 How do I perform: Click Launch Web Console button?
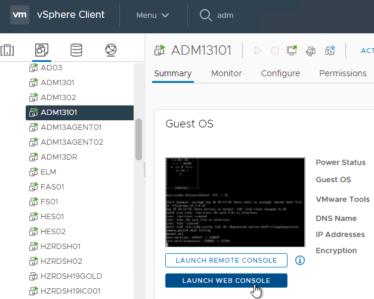point(226,281)
